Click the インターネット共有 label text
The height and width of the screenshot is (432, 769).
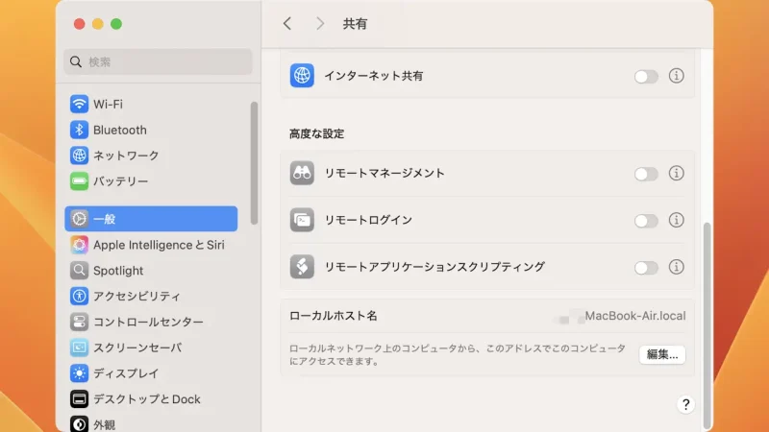click(374, 76)
